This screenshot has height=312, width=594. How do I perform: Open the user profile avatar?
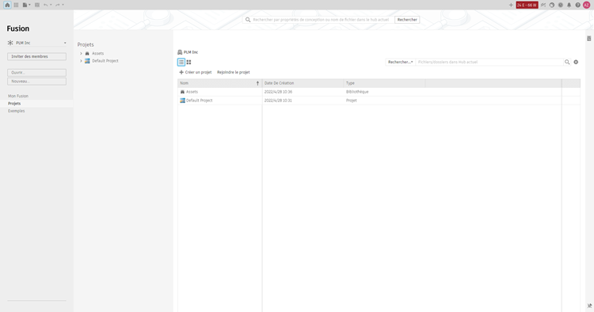coord(586,5)
